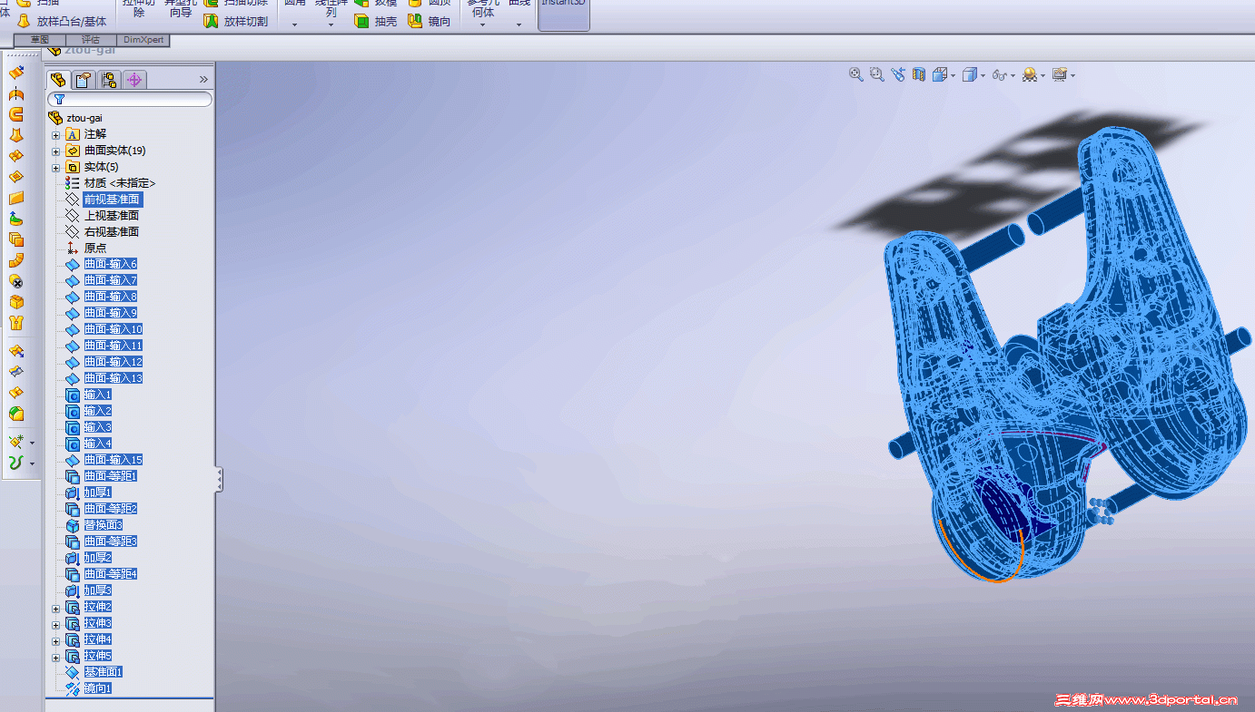Select the Freeform tool in left toolbar
Viewport: 1255px width, 712px height.
(x=15, y=219)
